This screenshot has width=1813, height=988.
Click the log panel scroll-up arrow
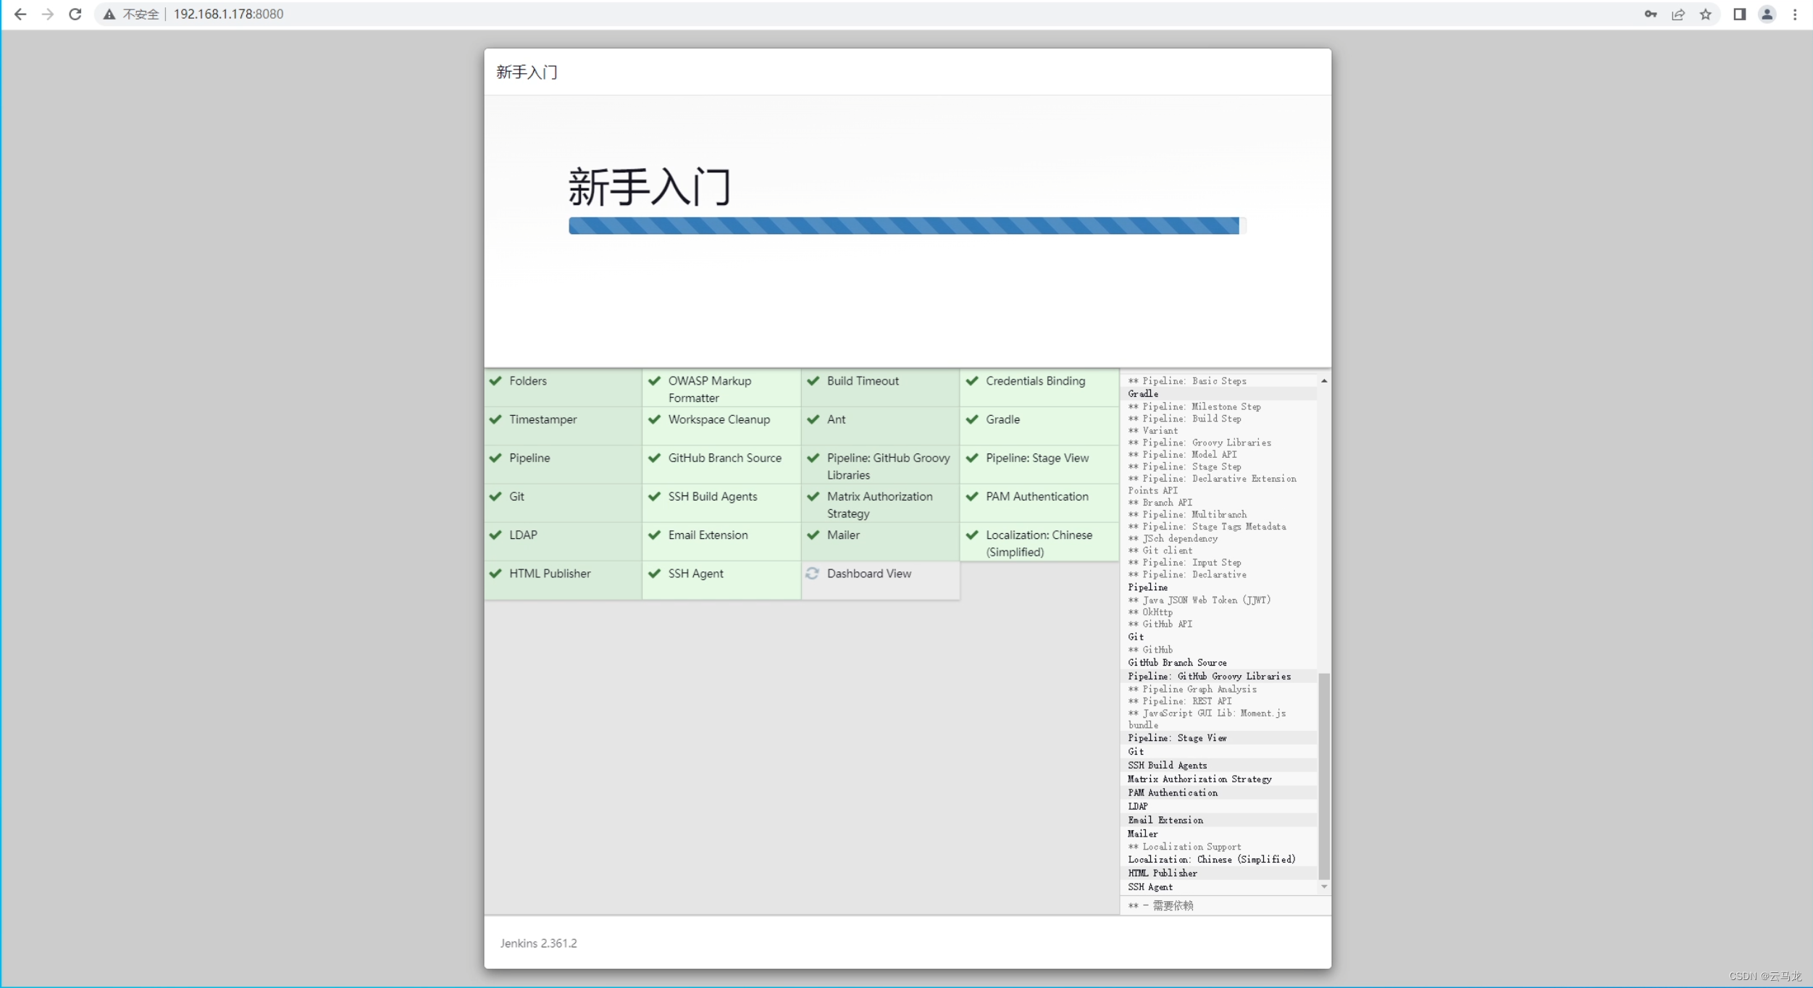click(x=1323, y=380)
